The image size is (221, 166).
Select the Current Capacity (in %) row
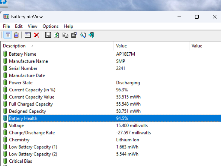point(32,90)
